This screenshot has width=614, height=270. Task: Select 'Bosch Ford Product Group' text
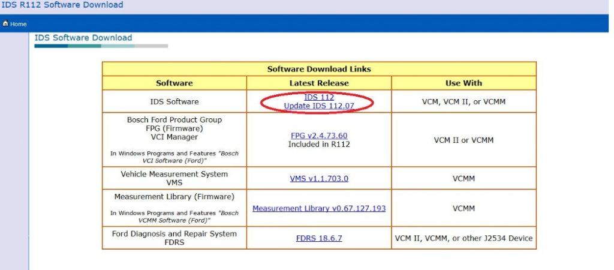(x=174, y=119)
